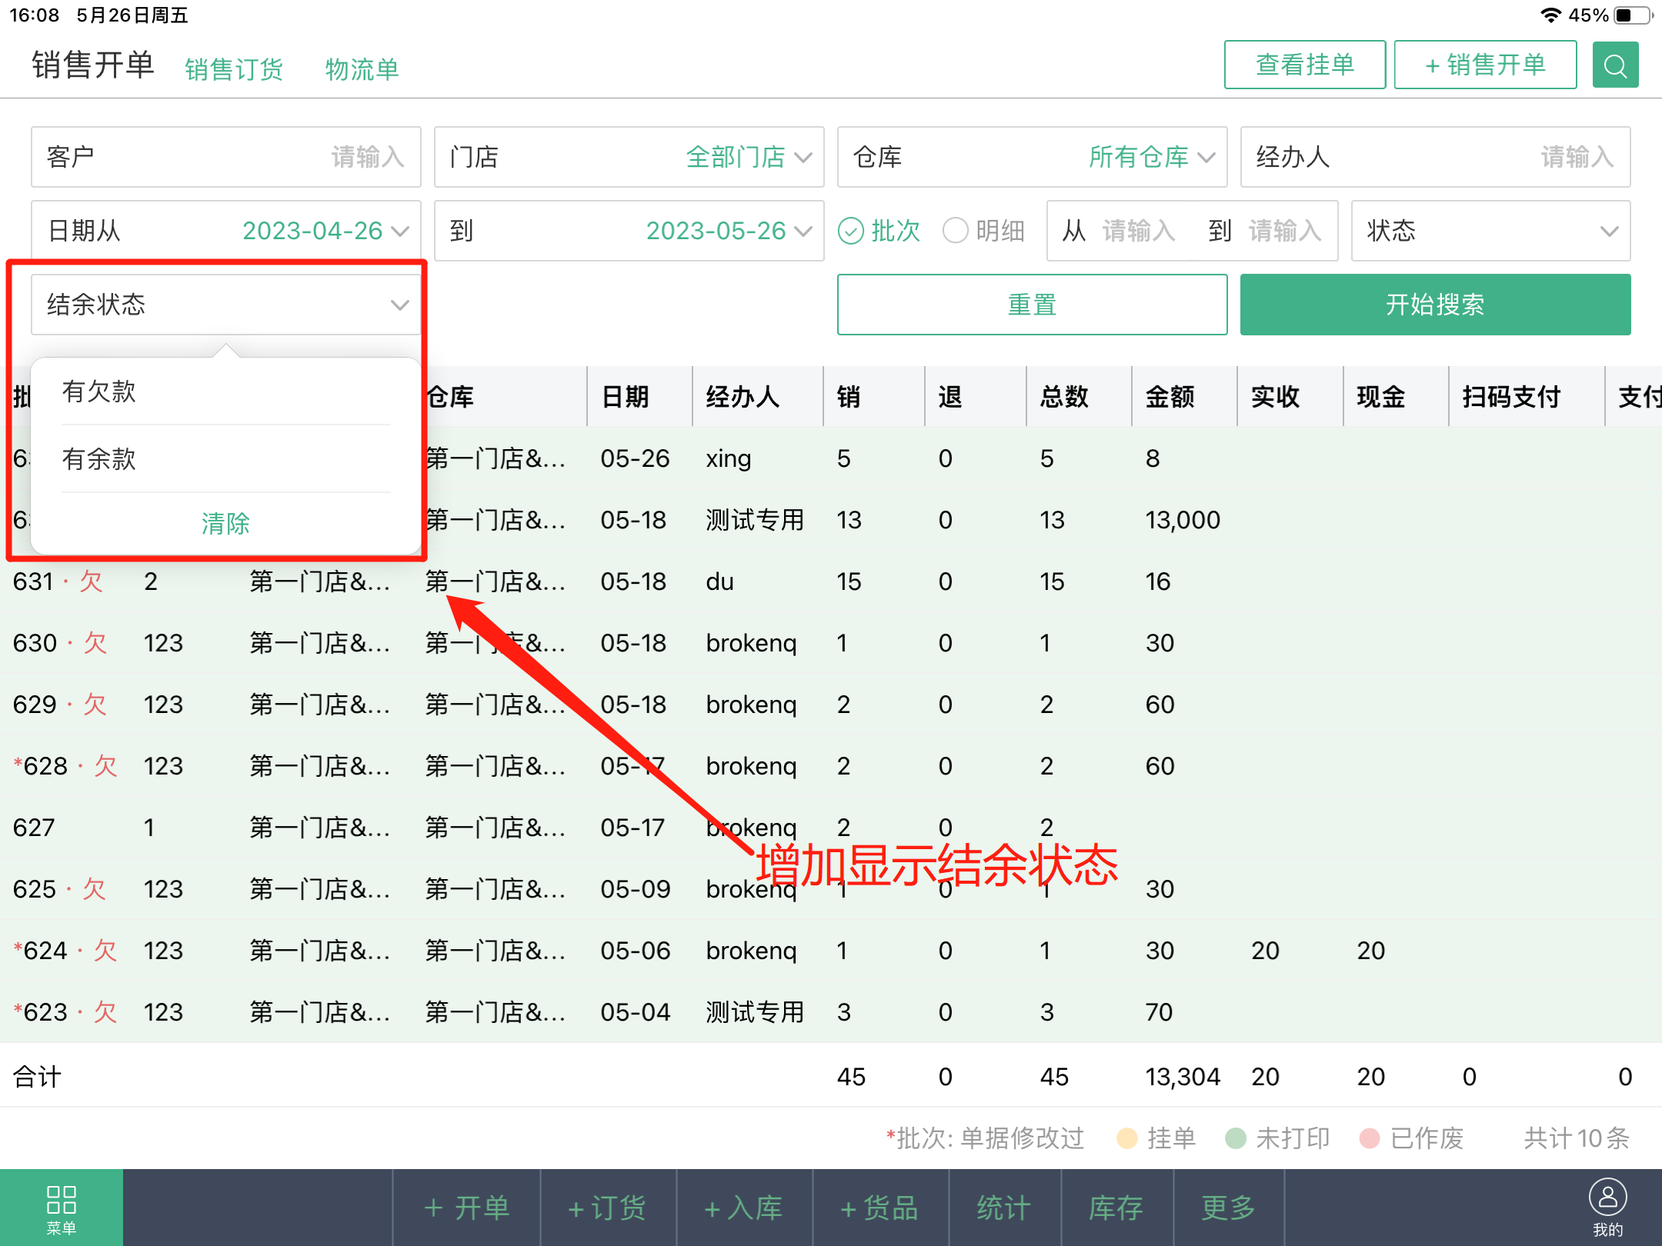Click the 重置 button
This screenshot has width=1662, height=1246.
click(1033, 305)
